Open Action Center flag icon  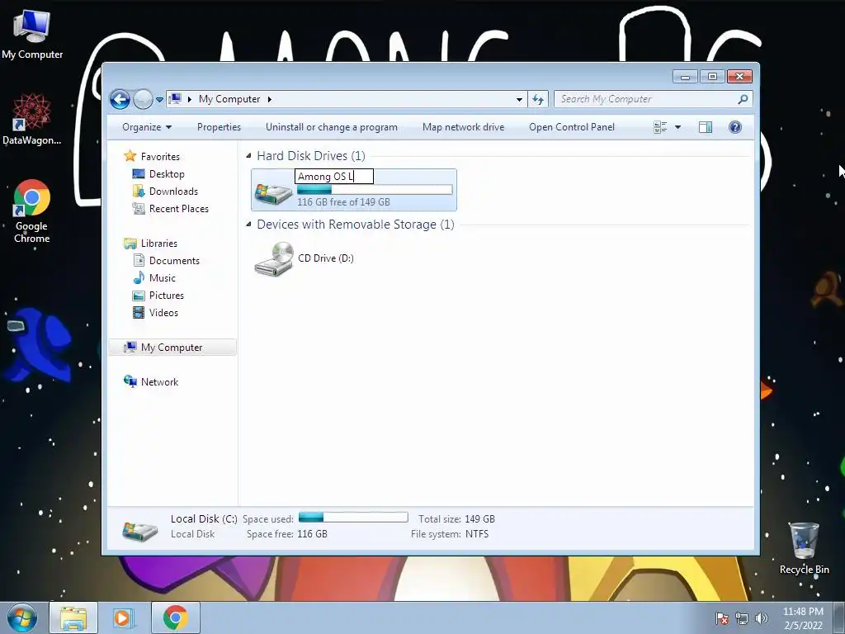click(722, 618)
